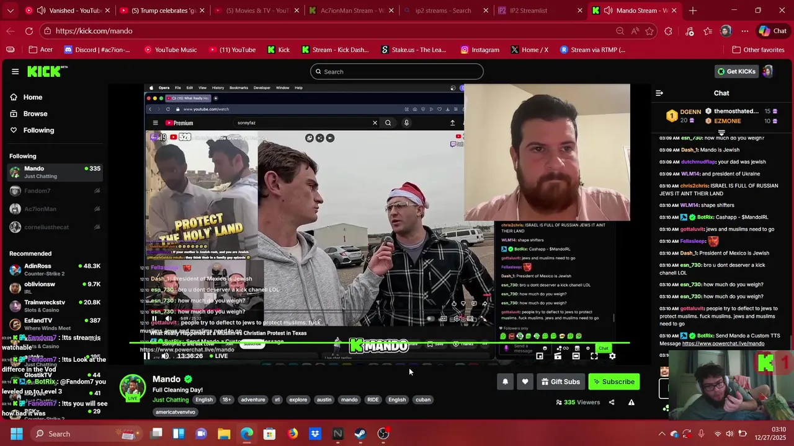Open Copilot Chat button

[773, 31]
